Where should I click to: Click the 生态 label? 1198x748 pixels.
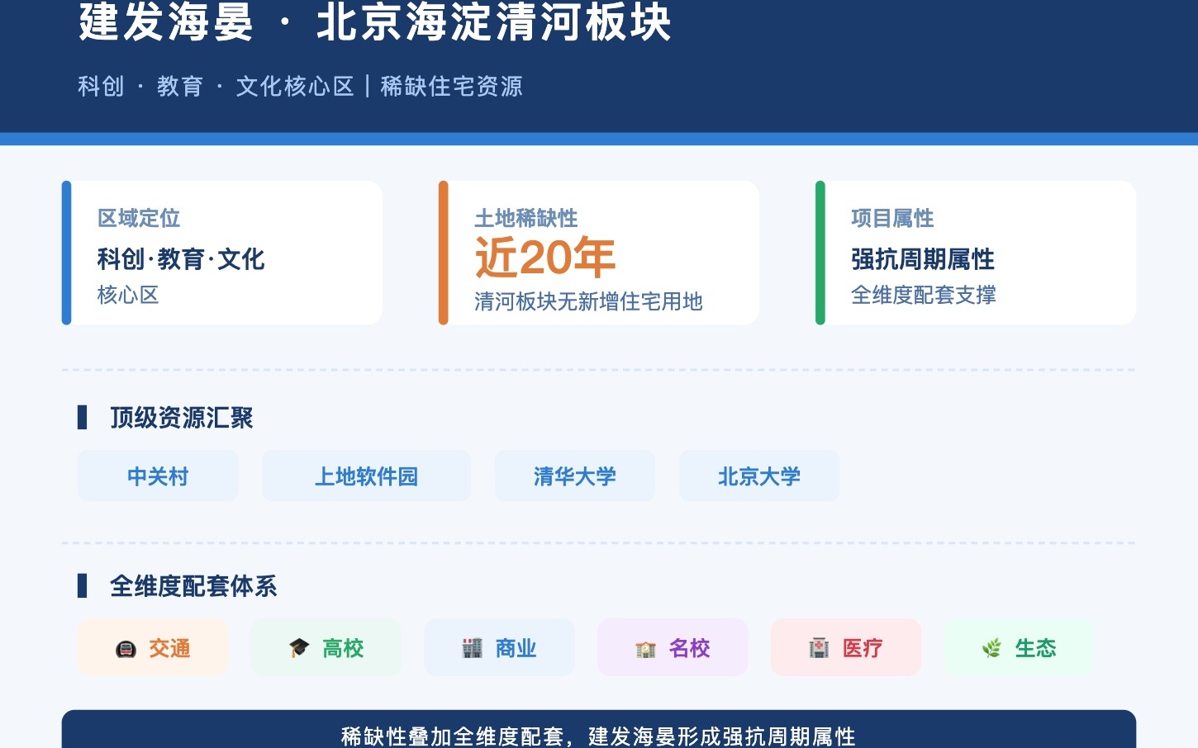(1035, 648)
